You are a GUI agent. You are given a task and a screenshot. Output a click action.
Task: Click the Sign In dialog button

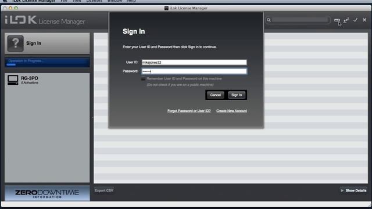click(x=237, y=95)
